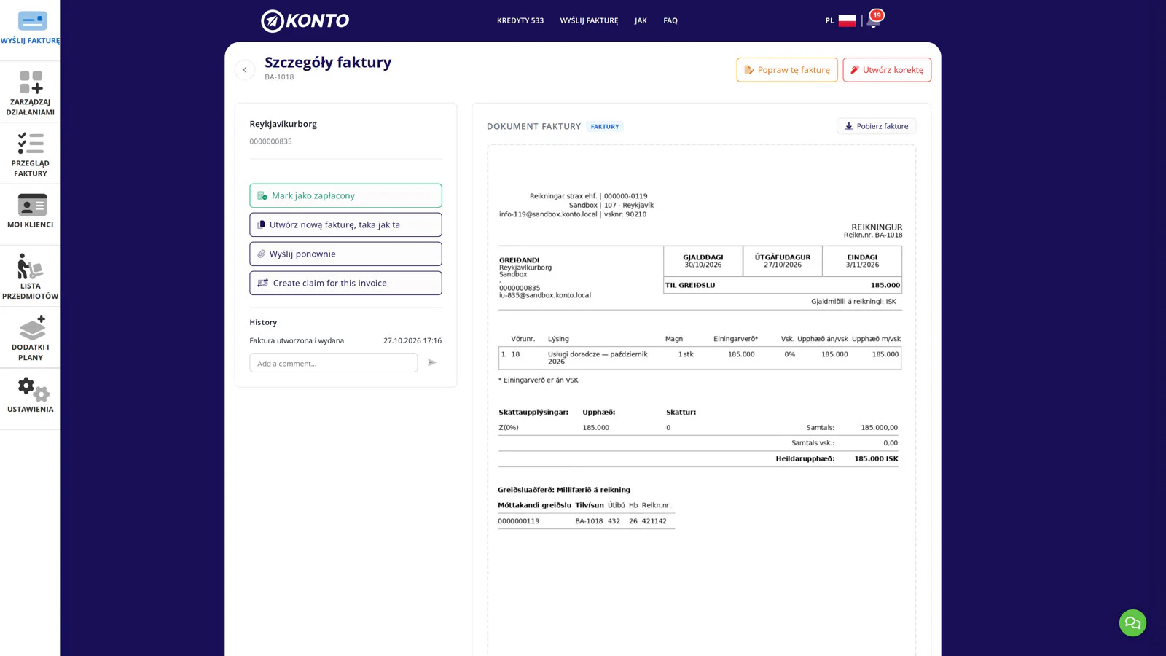Open FAQ in top menu

670,20
